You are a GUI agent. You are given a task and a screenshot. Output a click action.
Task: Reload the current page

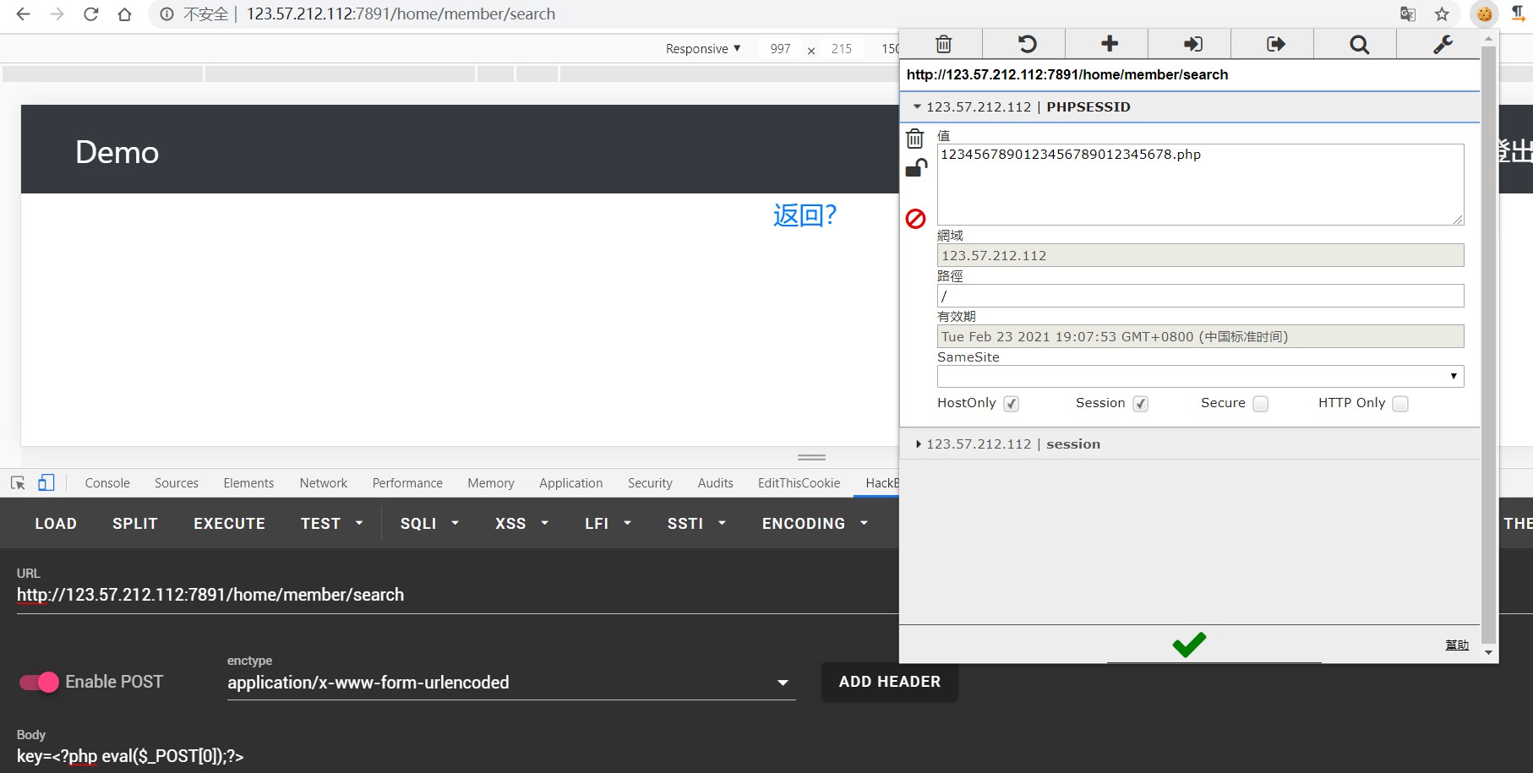coord(90,14)
